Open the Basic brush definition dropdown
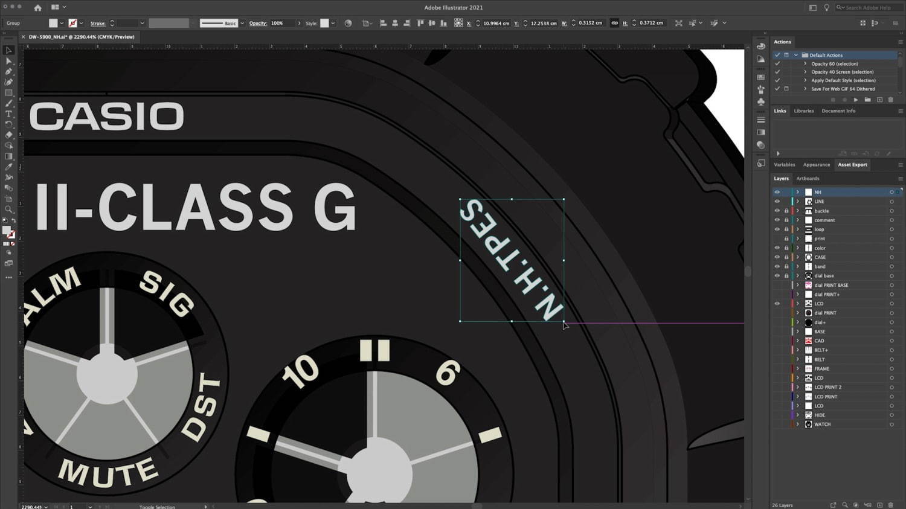This screenshot has width=906, height=509. (x=242, y=23)
